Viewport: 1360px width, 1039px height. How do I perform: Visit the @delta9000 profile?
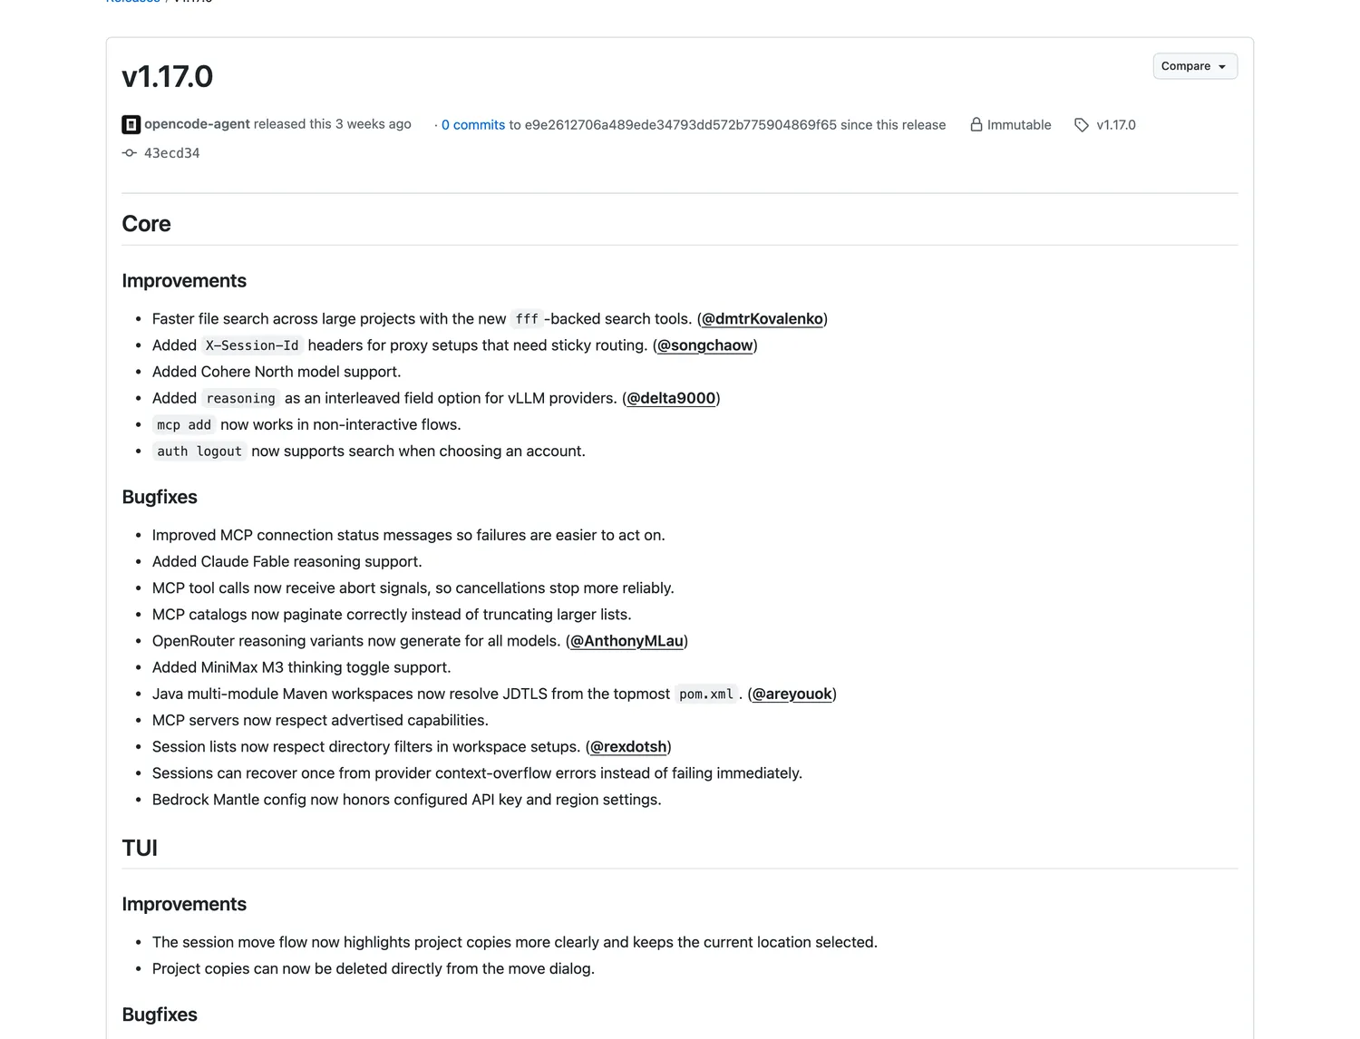coord(671,398)
